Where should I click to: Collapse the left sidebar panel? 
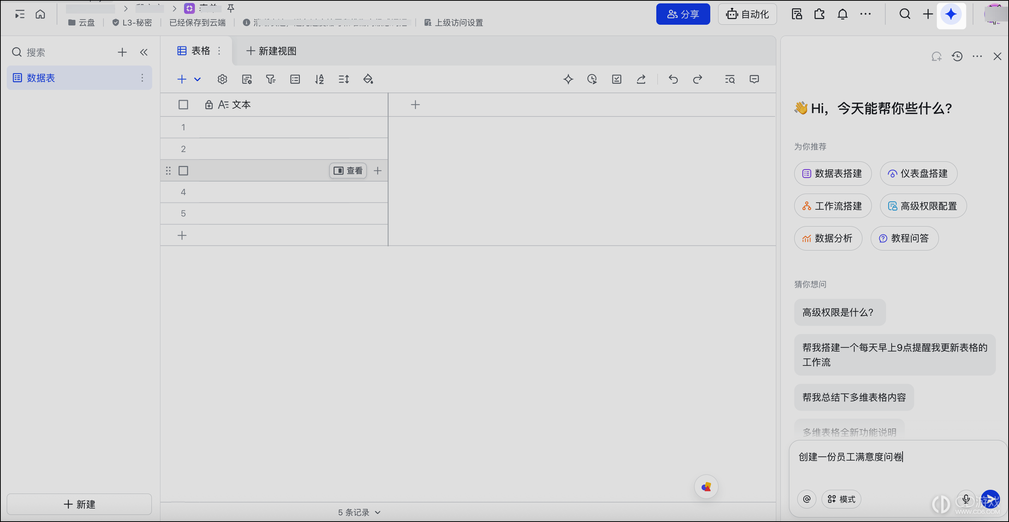tap(144, 52)
